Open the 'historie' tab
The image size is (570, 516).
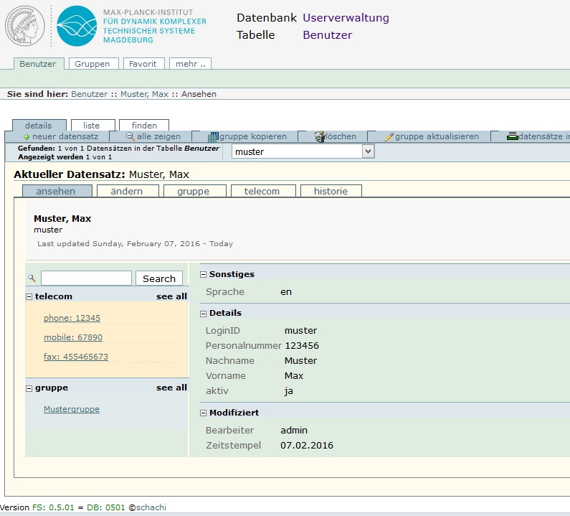point(331,191)
